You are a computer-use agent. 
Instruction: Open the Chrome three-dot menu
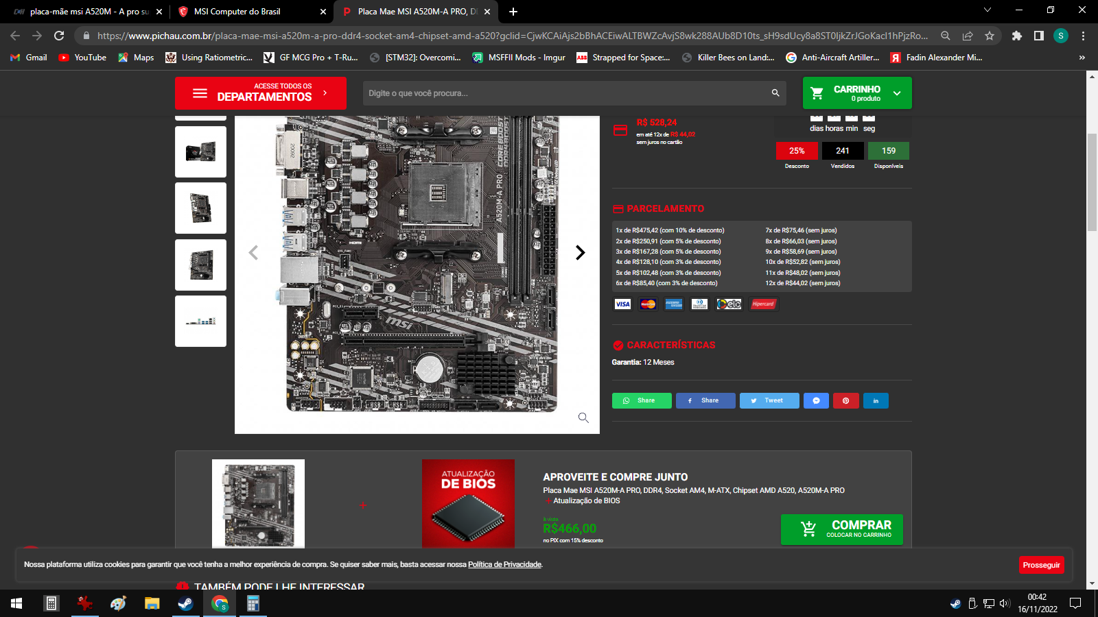coord(1083,36)
